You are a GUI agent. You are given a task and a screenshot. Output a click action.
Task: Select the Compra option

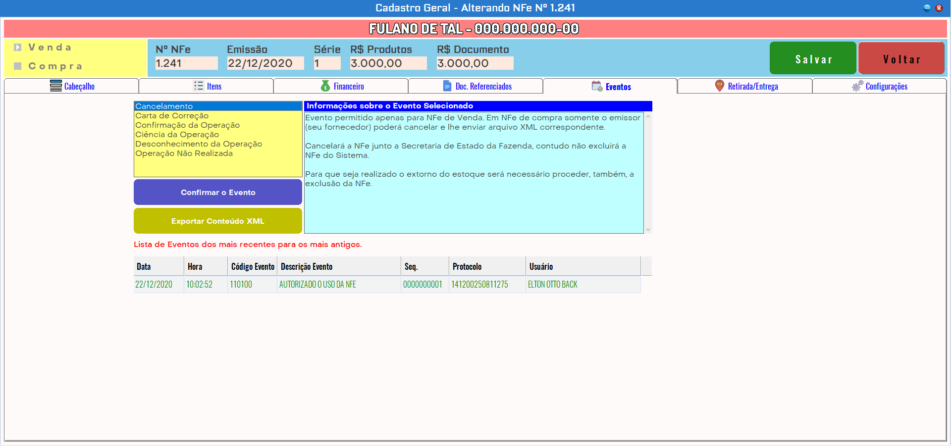point(18,66)
